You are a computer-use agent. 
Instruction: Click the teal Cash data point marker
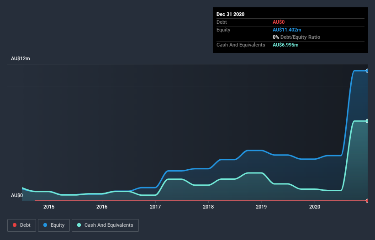click(367, 121)
